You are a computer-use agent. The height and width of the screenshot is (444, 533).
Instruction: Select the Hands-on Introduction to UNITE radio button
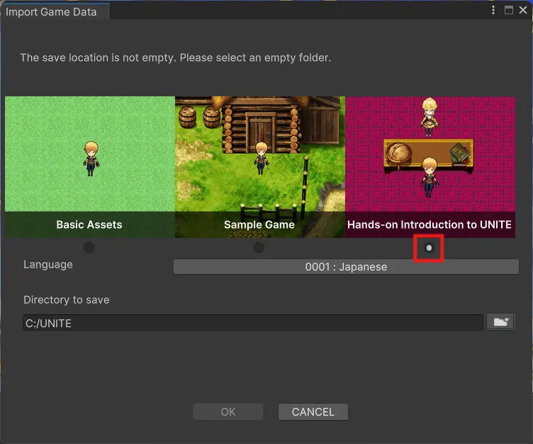429,248
